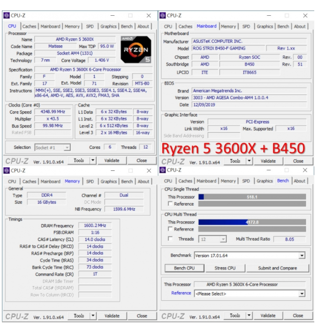Click the Bench CPU button

(184, 268)
